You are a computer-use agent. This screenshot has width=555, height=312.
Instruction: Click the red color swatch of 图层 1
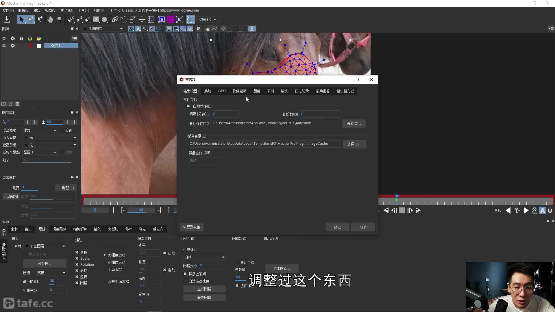click(x=30, y=46)
